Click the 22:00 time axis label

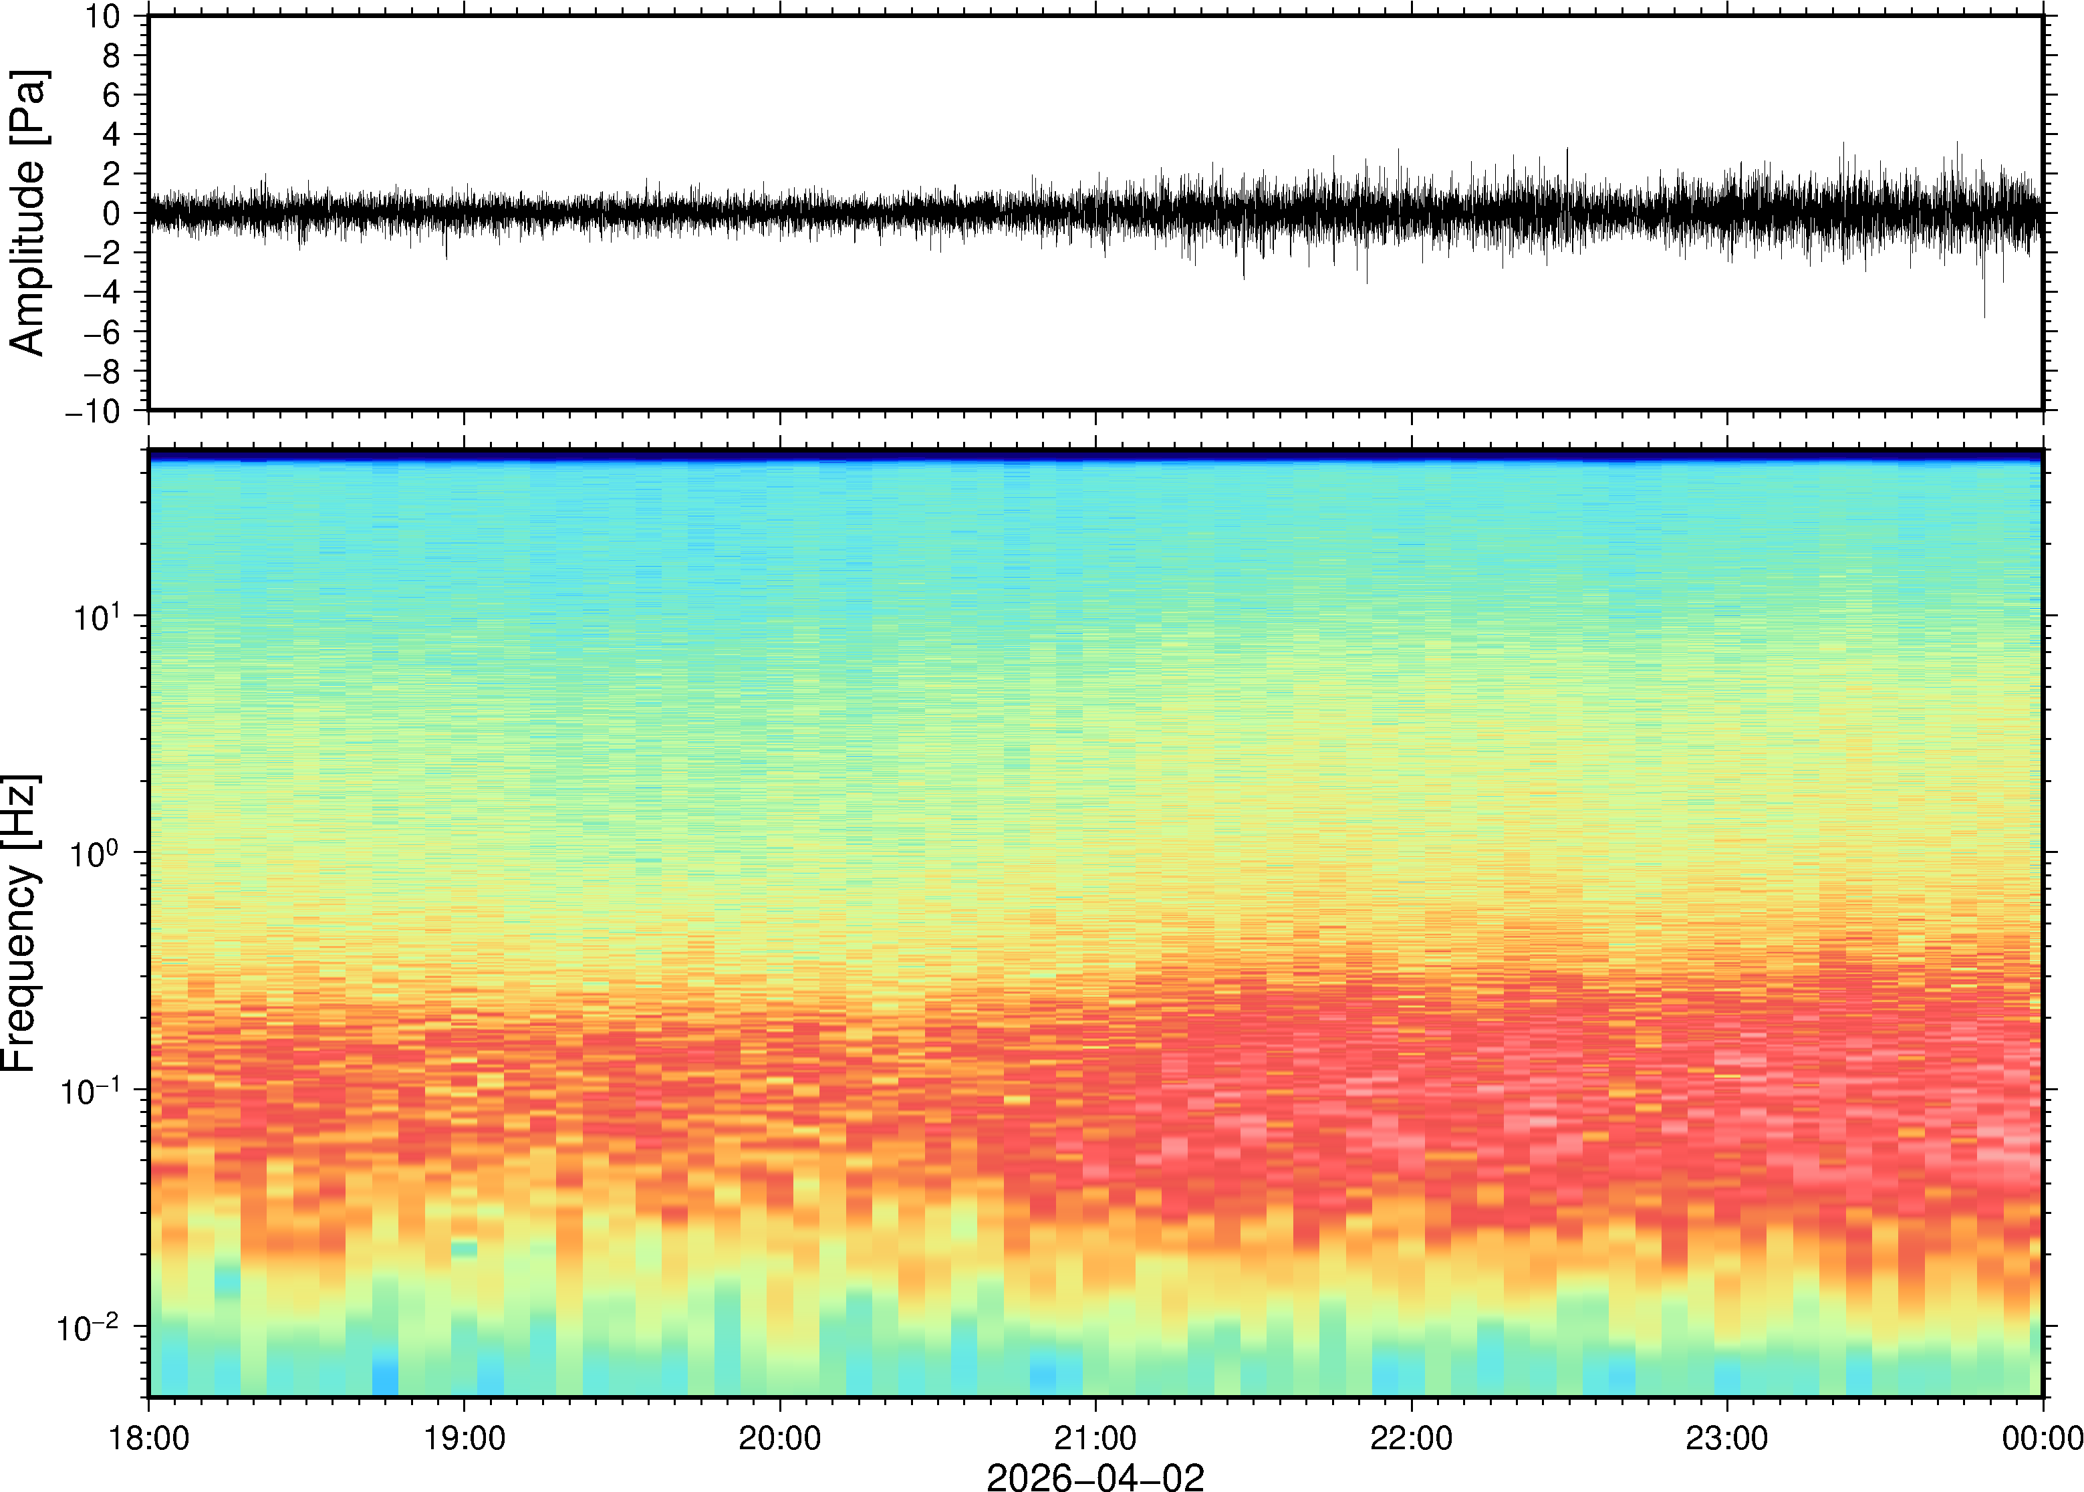1411,1437
